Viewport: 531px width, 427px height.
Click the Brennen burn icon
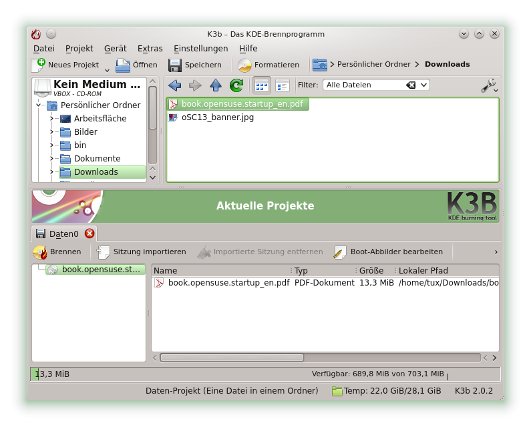tap(40, 252)
